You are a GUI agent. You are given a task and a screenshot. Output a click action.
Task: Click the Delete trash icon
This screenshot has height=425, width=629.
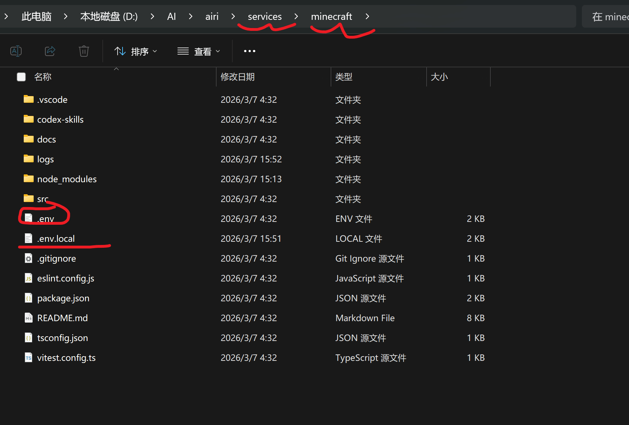(84, 51)
